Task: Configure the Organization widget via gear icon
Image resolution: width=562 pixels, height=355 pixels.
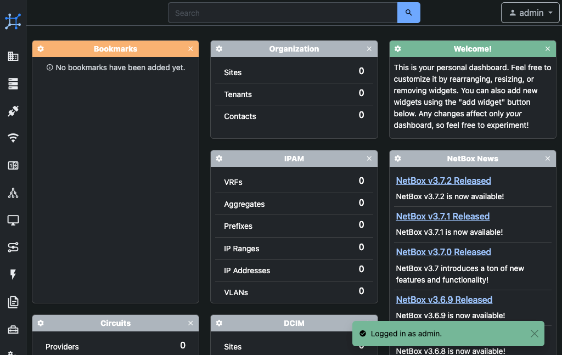Action: (219, 49)
